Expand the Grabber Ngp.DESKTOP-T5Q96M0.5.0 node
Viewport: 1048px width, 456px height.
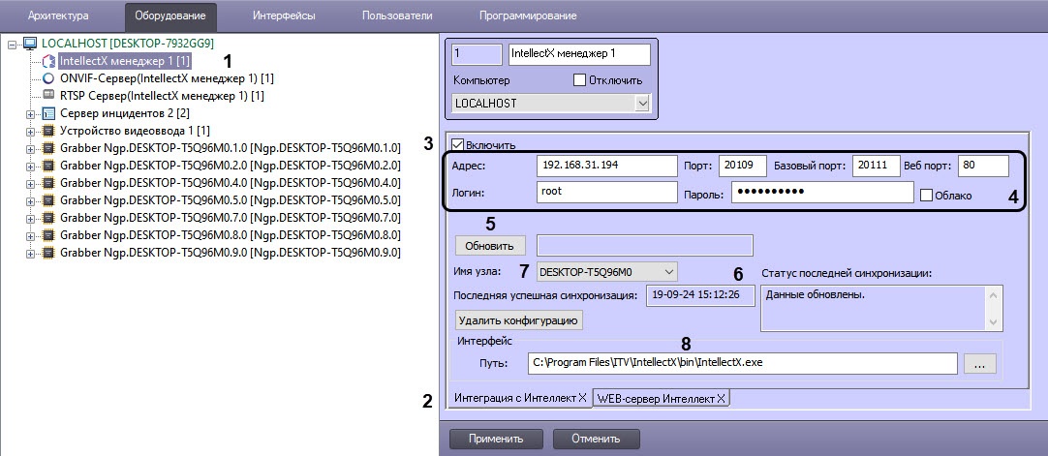30,200
